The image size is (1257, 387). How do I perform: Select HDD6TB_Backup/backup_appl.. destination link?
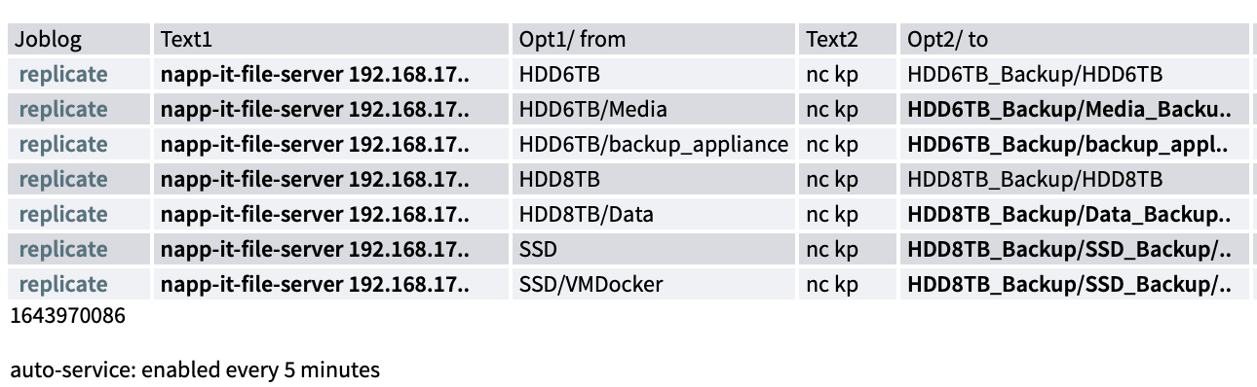point(1067,144)
